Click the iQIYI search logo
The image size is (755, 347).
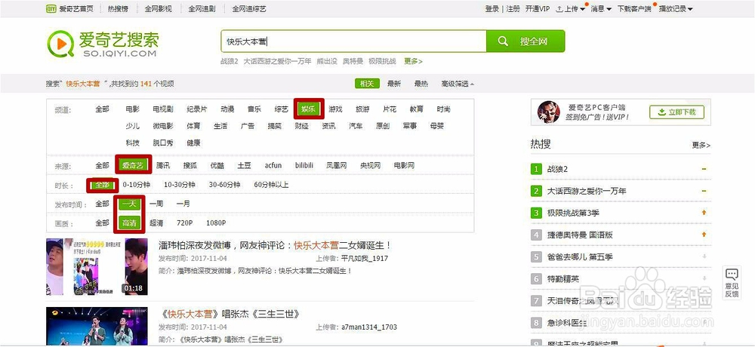pos(103,44)
